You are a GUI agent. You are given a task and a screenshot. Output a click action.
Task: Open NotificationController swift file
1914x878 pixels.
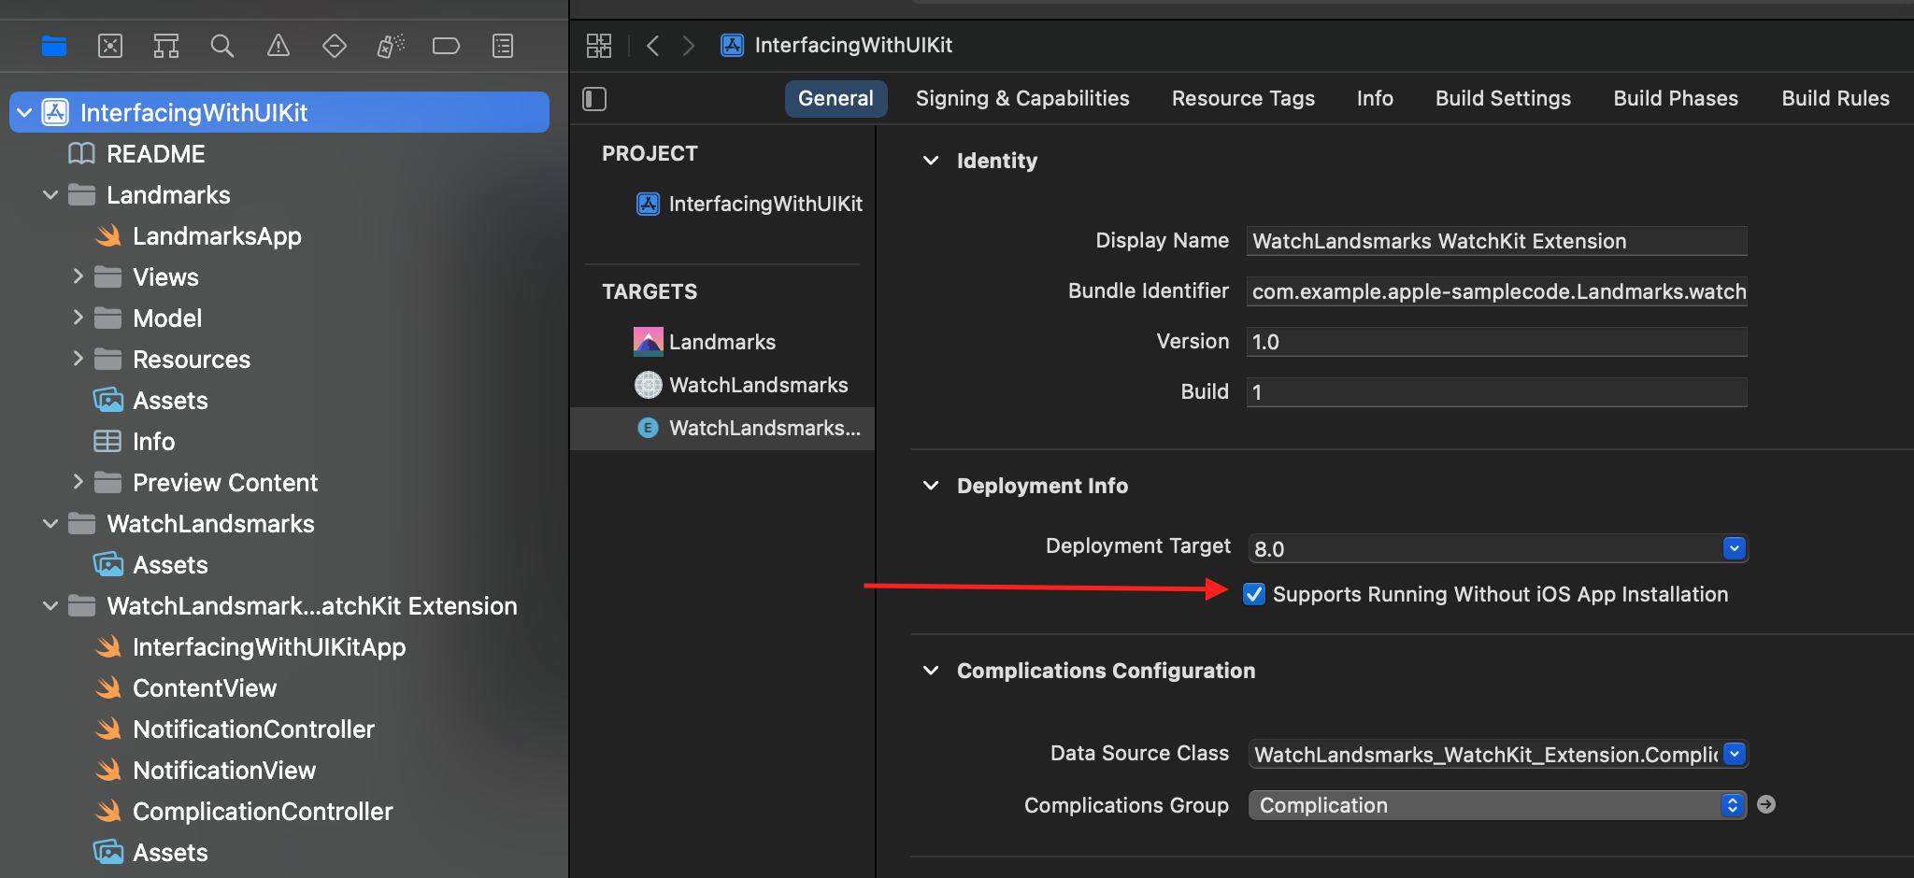253,729
